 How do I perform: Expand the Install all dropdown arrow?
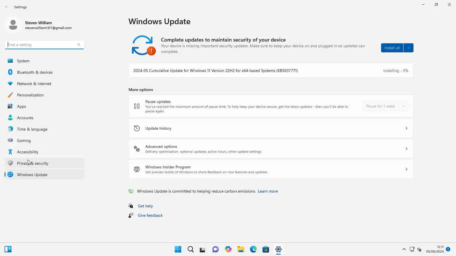point(409,48)
